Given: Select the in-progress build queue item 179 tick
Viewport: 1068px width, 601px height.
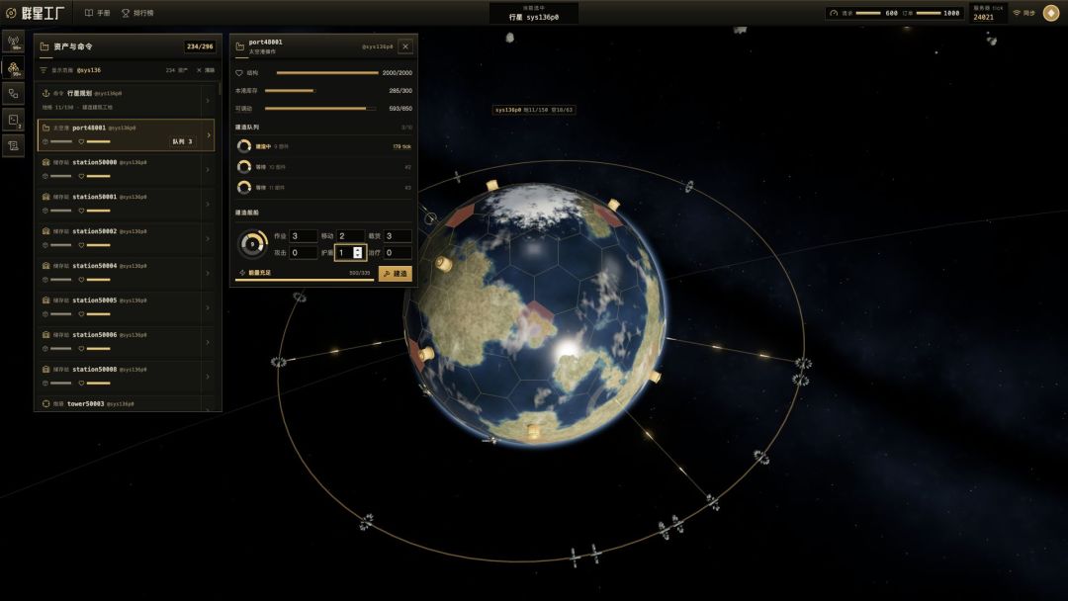Looking at the screenshot, I should (323, 146).
